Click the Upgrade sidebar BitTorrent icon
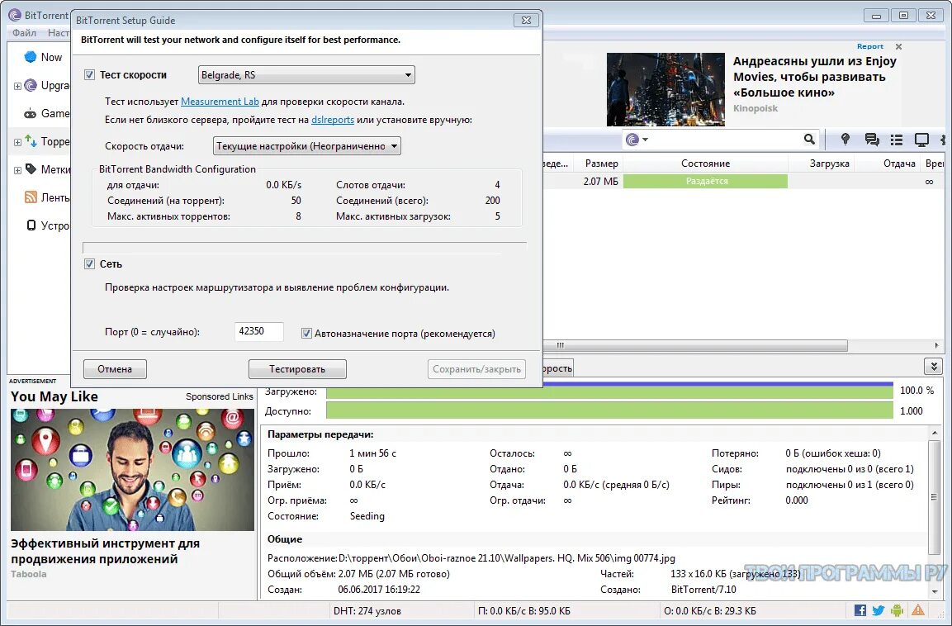The height and width of the screenshot is (626, 952). [31, 85]
